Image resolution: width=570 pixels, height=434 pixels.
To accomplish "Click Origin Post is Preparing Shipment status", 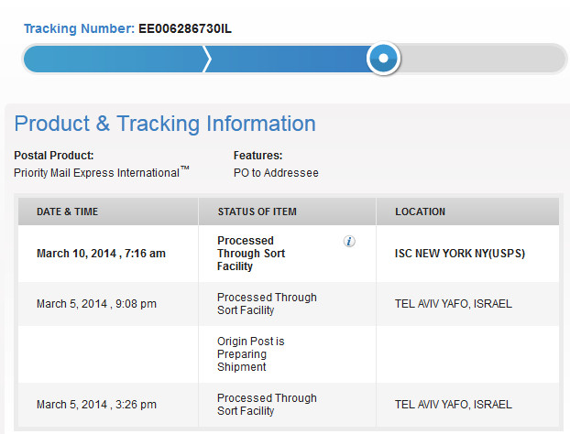I will click(x=251, y=354).
